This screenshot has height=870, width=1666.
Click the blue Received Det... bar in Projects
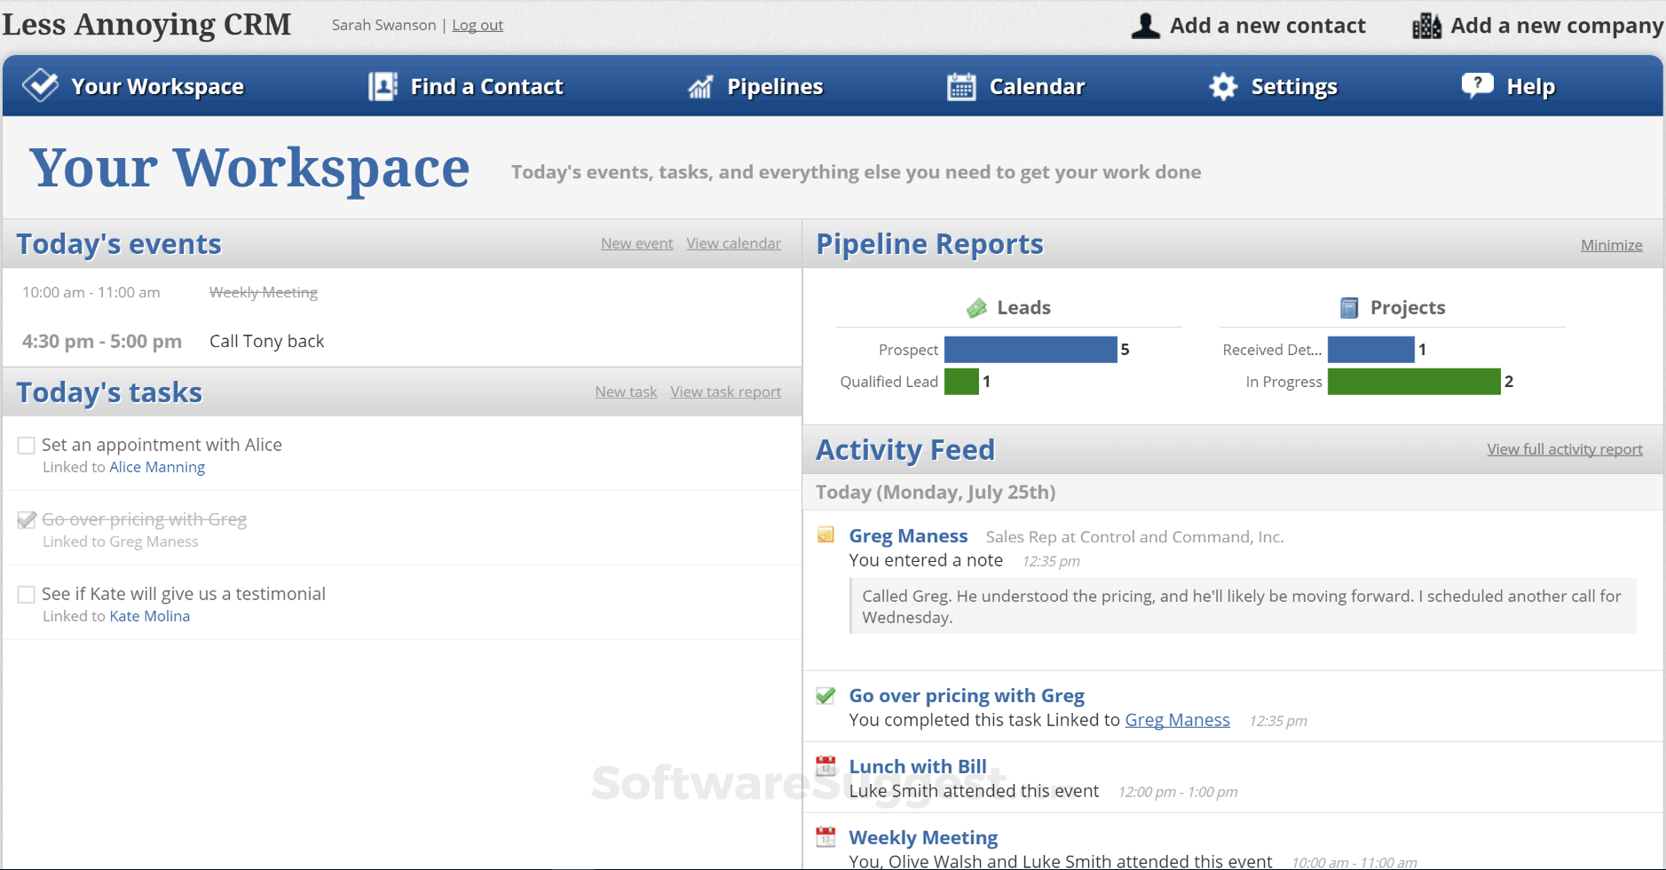click(1370, 350)
